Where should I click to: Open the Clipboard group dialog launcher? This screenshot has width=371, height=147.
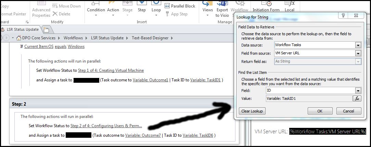coord(27,22)
